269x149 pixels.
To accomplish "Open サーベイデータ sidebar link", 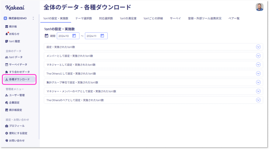I will coord(18,64).
